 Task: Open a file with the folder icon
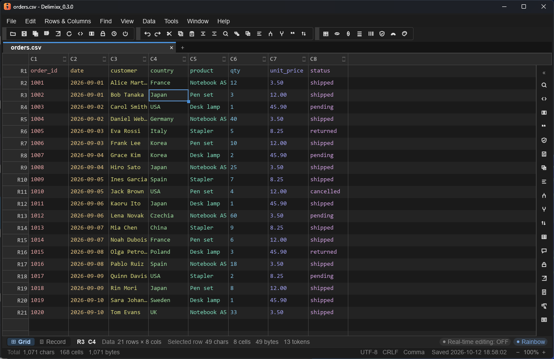[x=13, y=34]
